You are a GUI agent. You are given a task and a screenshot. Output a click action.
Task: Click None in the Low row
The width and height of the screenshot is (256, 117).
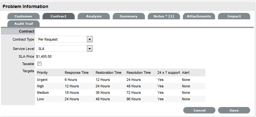(186, 99)
